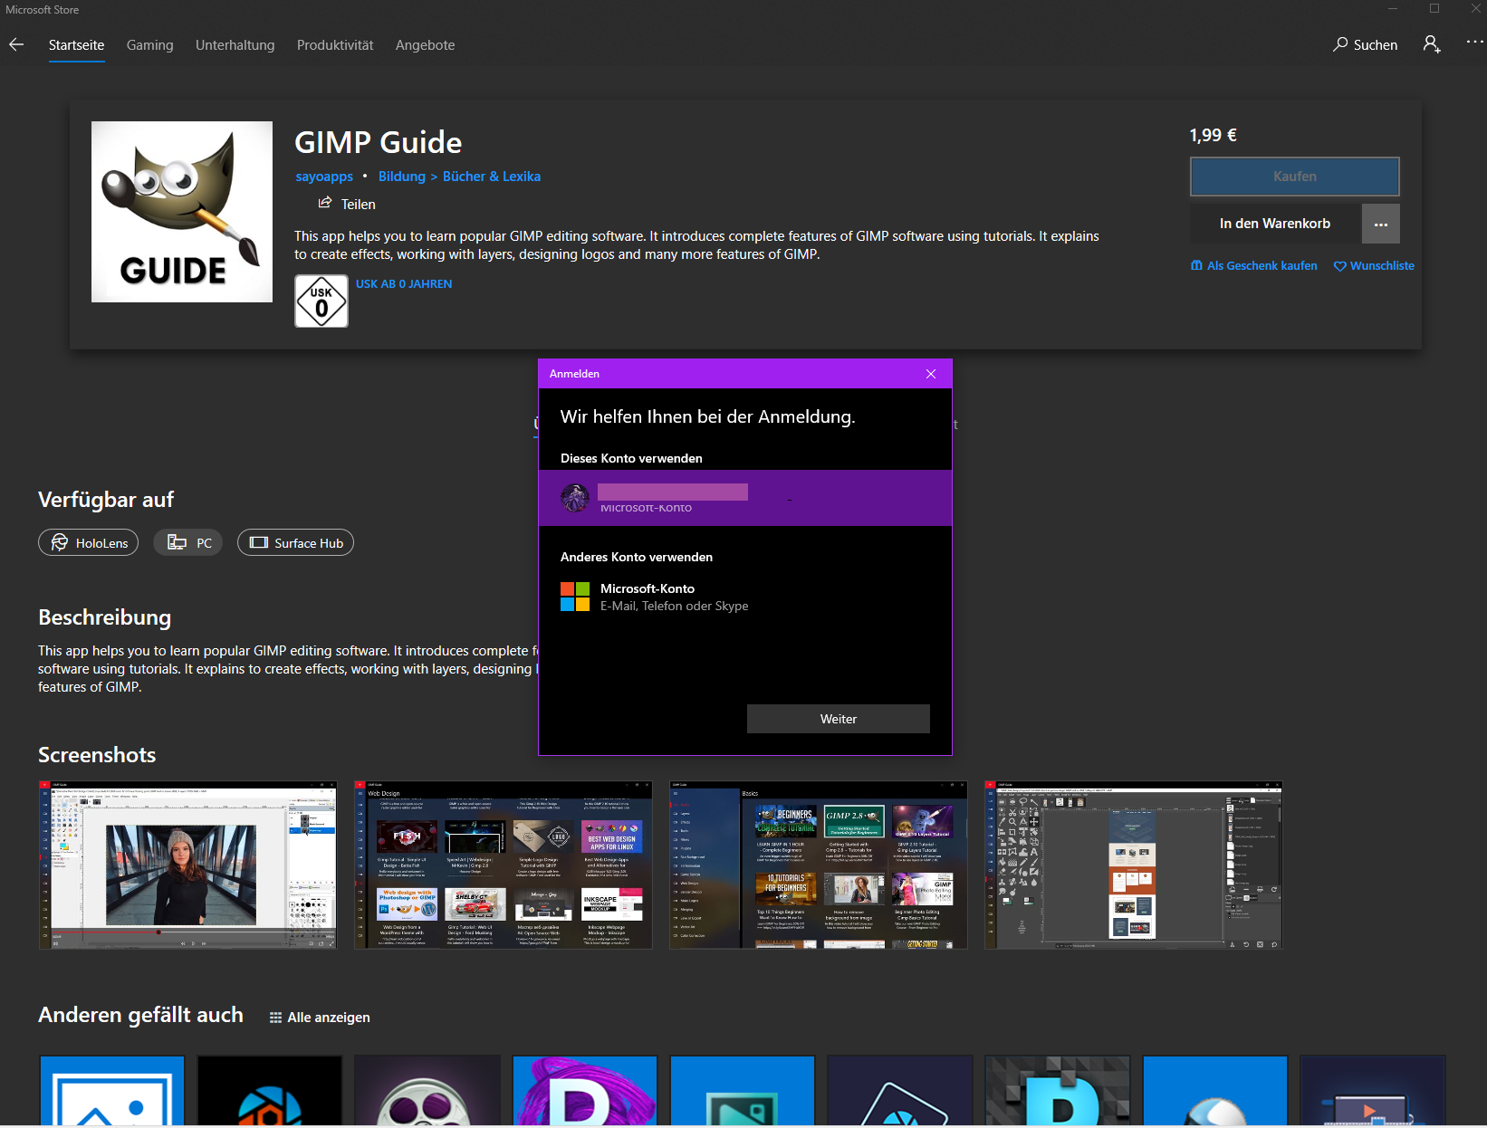Click In den Warenkorb button
1487x1128 pixels.
(1275, 224)
